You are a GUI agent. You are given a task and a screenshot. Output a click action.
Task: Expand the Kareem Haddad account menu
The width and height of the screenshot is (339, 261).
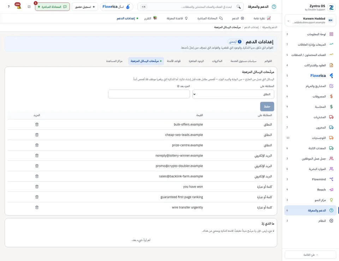[310, 20]
